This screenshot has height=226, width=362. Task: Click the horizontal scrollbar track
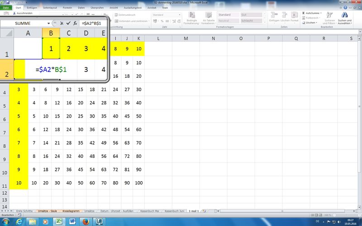pyautogui.click(x=285, y=211)
